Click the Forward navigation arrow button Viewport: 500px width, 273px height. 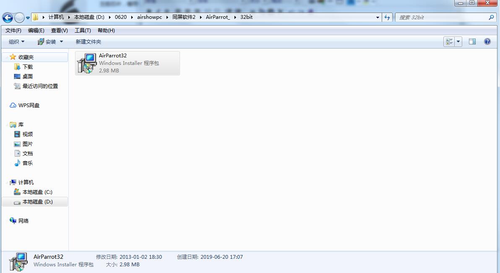(19, 18)
